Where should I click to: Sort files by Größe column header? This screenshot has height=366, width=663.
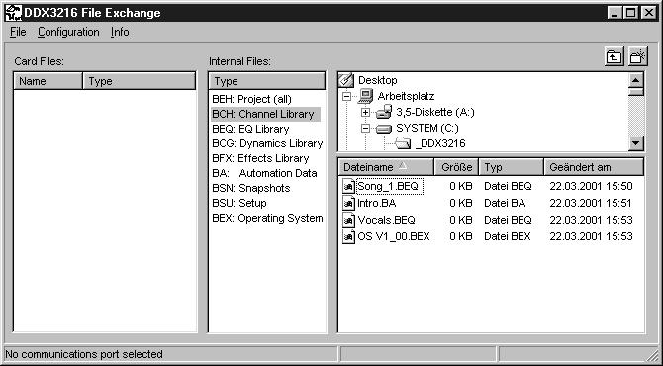(456, 167)
